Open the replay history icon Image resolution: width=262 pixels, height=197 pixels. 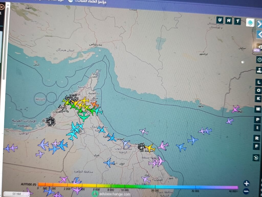click(x=256, y=158)
